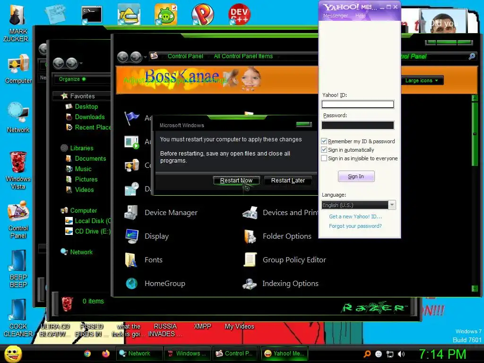
Task: Launch the command prompt desktop shortcut
Action: click(92, 15)
